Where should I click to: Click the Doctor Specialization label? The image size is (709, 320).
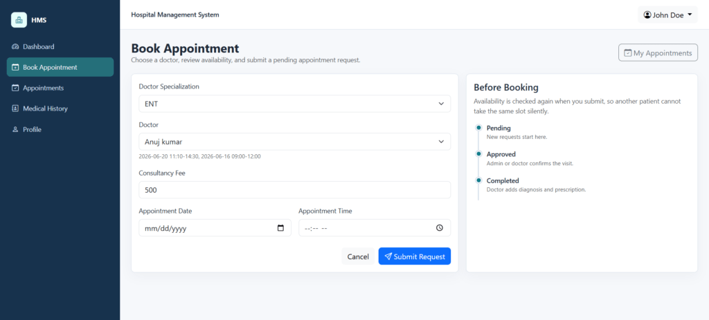169,86
